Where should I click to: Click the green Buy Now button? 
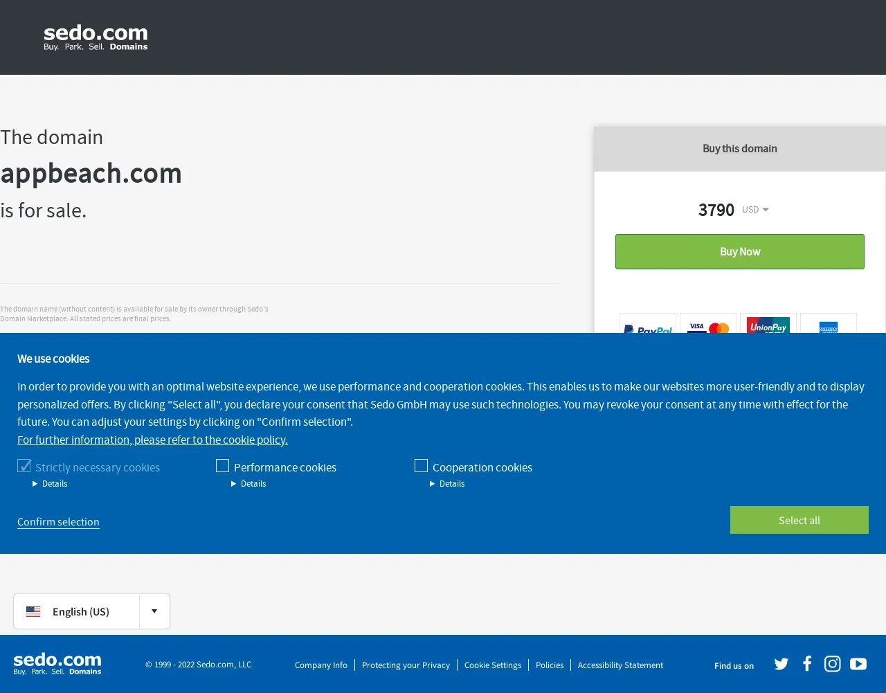pos(740,251)
